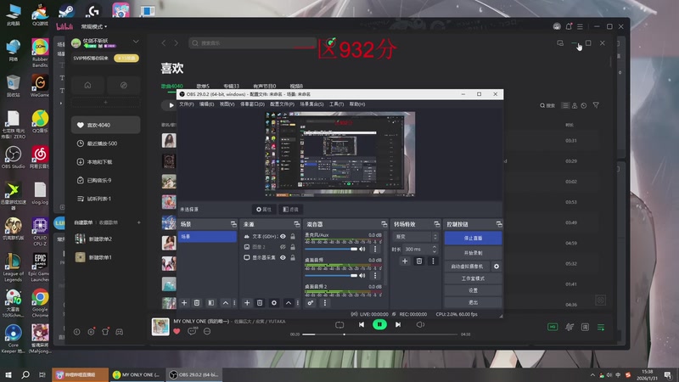The height and width of the screenshot is (382, 679).
Task: Go to home icon in QQ Music sidebar
Action: point(87,86)
